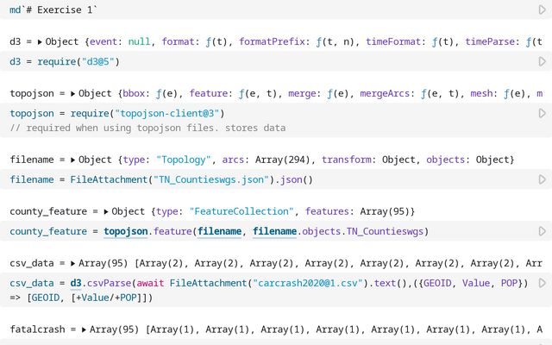Run the csv_data csvParse cell
Image resolution: width=552 pixels, height=345 pixels.
click(x=542, y=283)
